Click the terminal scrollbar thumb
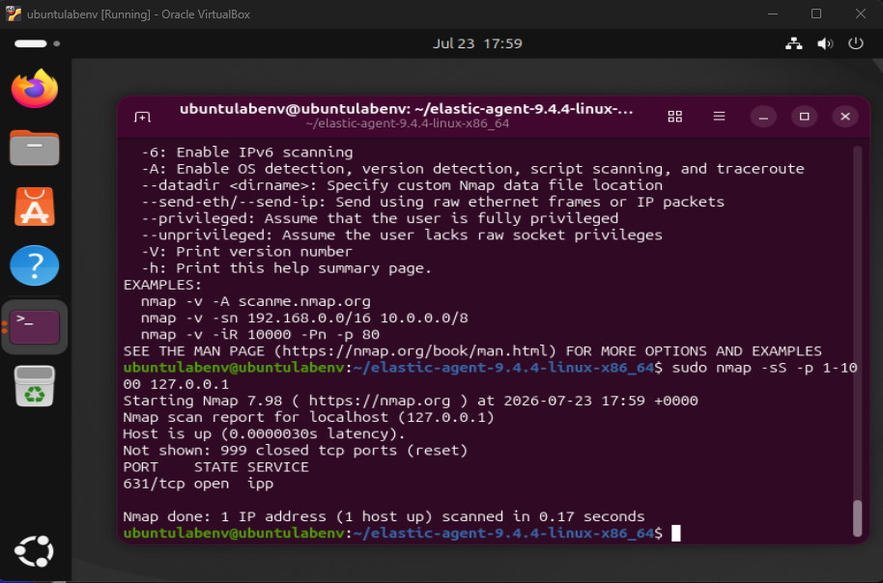Screen dimensions: 883x583 (857, 518)
